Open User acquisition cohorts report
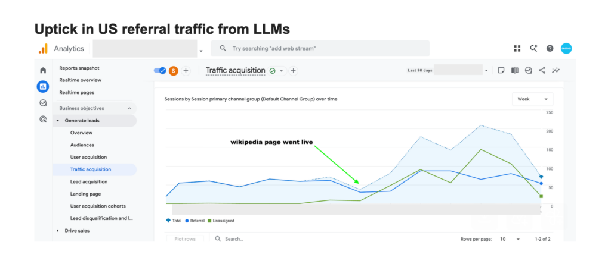Viewport: 611px width, 267px height. click(98, 206)
